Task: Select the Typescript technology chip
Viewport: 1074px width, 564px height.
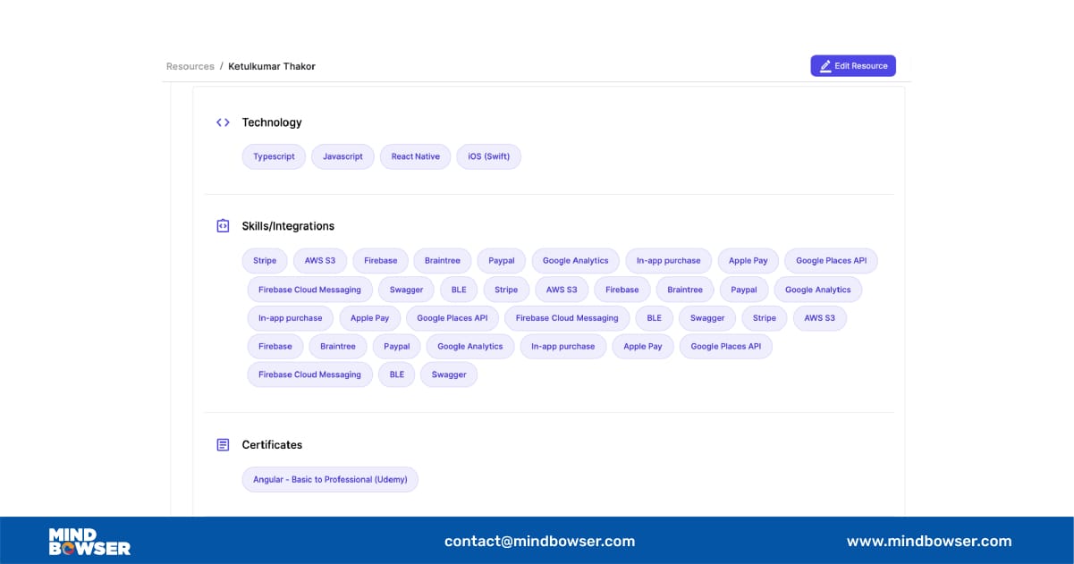Action: tap(274, 156)
